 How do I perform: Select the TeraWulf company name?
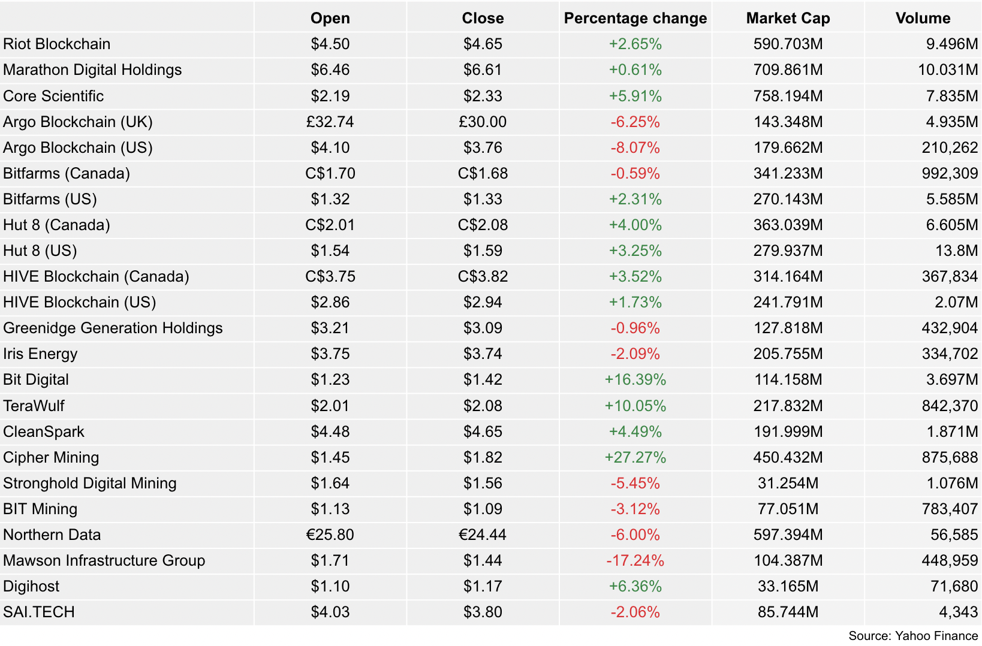34,406
